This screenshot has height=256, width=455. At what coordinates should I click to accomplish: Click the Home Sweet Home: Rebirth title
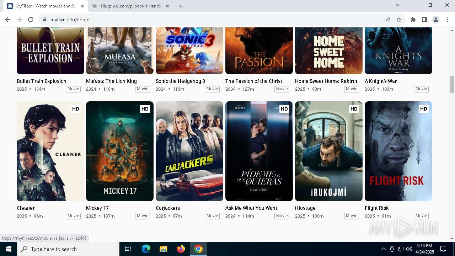pyautogui.click(x=326, y=81)
